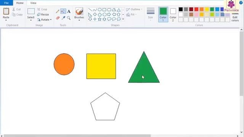Activate the Color 1 selector
The image size is (244, 137).
coord(163,14)
